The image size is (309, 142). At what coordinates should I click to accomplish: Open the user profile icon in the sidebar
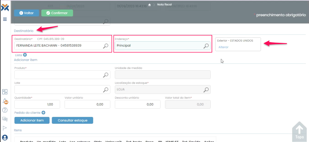pyautogui.click(x=5, y=137)
